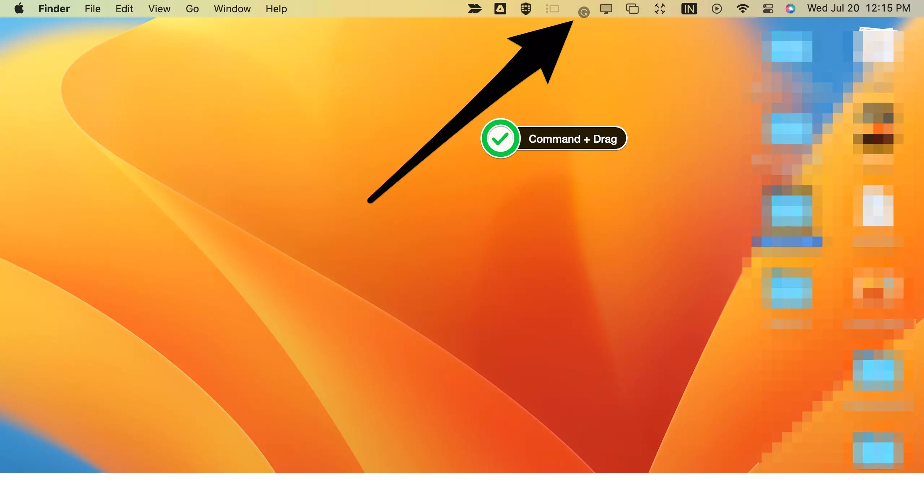Screen dimensions: 924x488
Task: Click the Shareshot arrow menu bar icon
Action: pyautogui.click(x=474, y=9)
